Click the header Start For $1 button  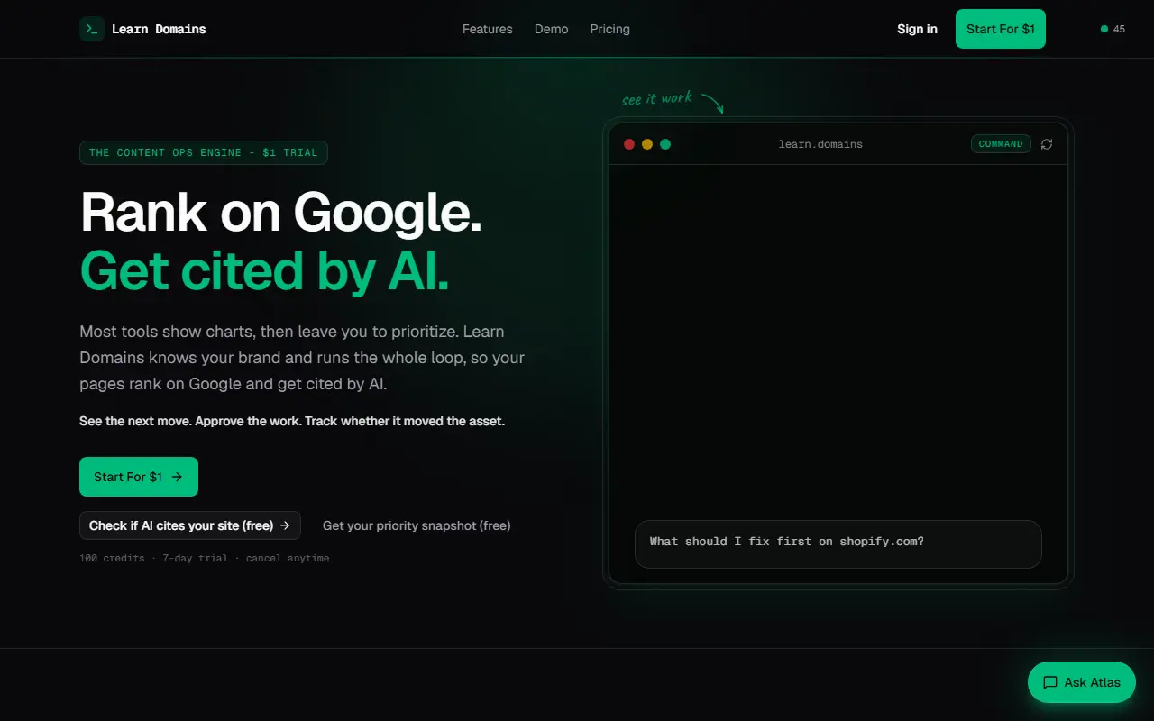point(1001,29)
